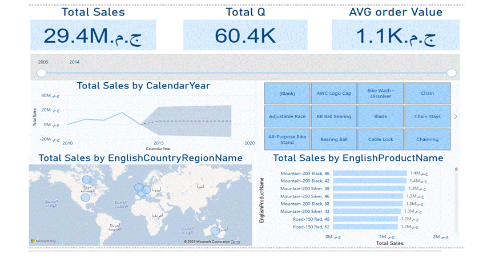This screenshot has height=274, width=487.
Task: Select the (Blank) product slicer tile
Action: tap(287, 93)
